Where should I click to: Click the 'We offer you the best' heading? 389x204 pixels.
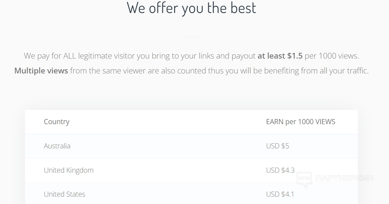coord(191,8)
